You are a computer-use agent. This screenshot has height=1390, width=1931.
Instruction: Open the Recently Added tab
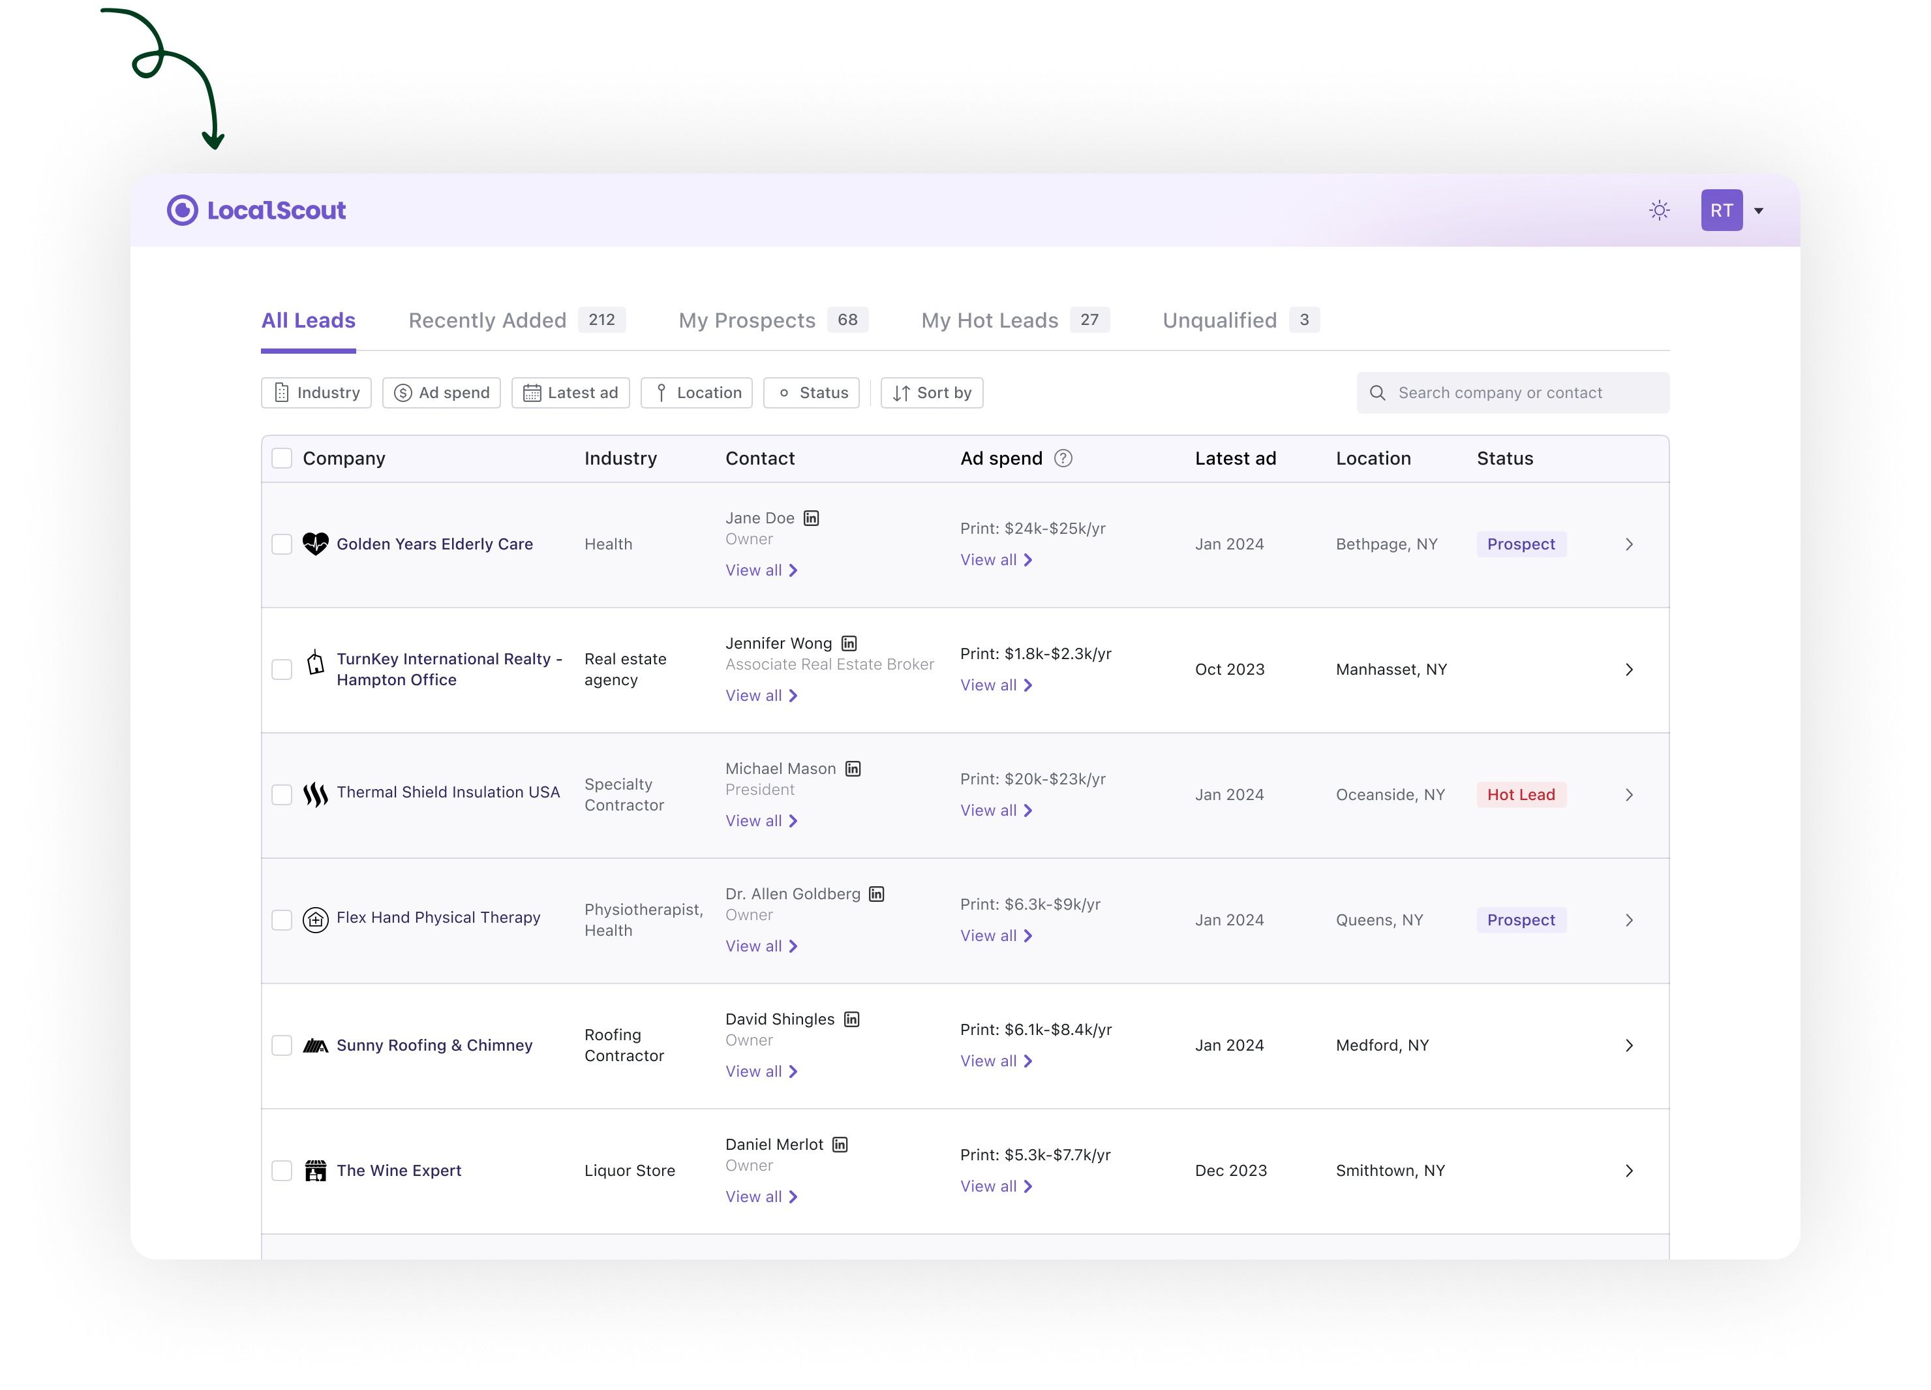tap(487, 320)
